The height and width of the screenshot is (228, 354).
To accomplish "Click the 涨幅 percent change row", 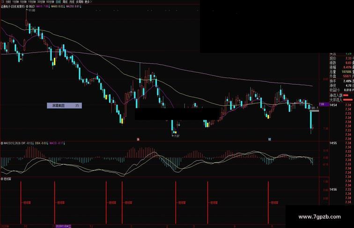I will point(341,67).
